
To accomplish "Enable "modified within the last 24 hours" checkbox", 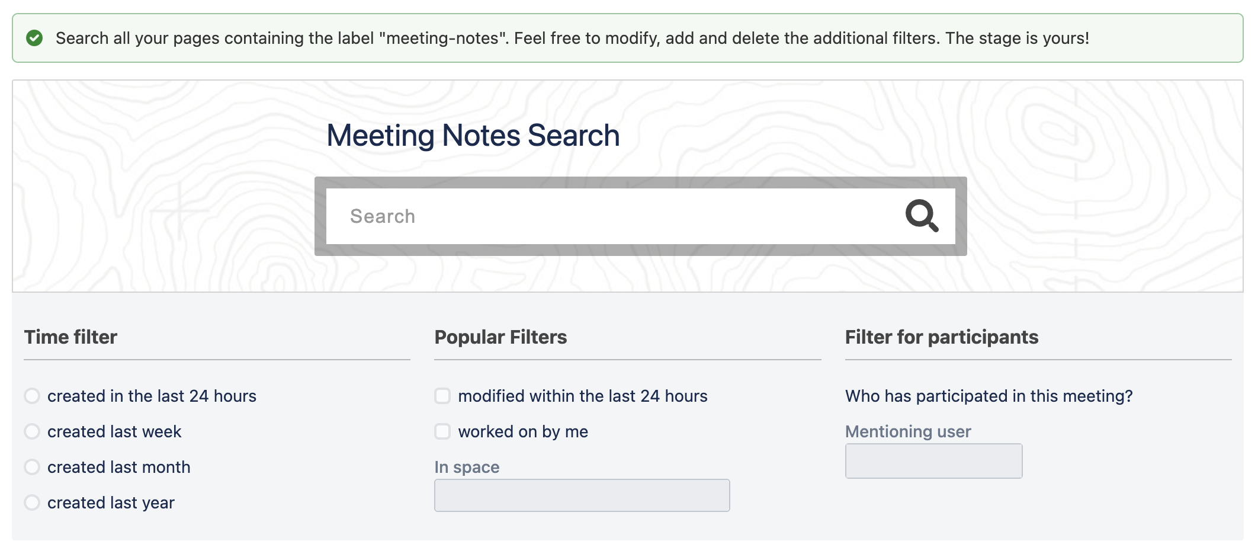I will coord(442,396).
